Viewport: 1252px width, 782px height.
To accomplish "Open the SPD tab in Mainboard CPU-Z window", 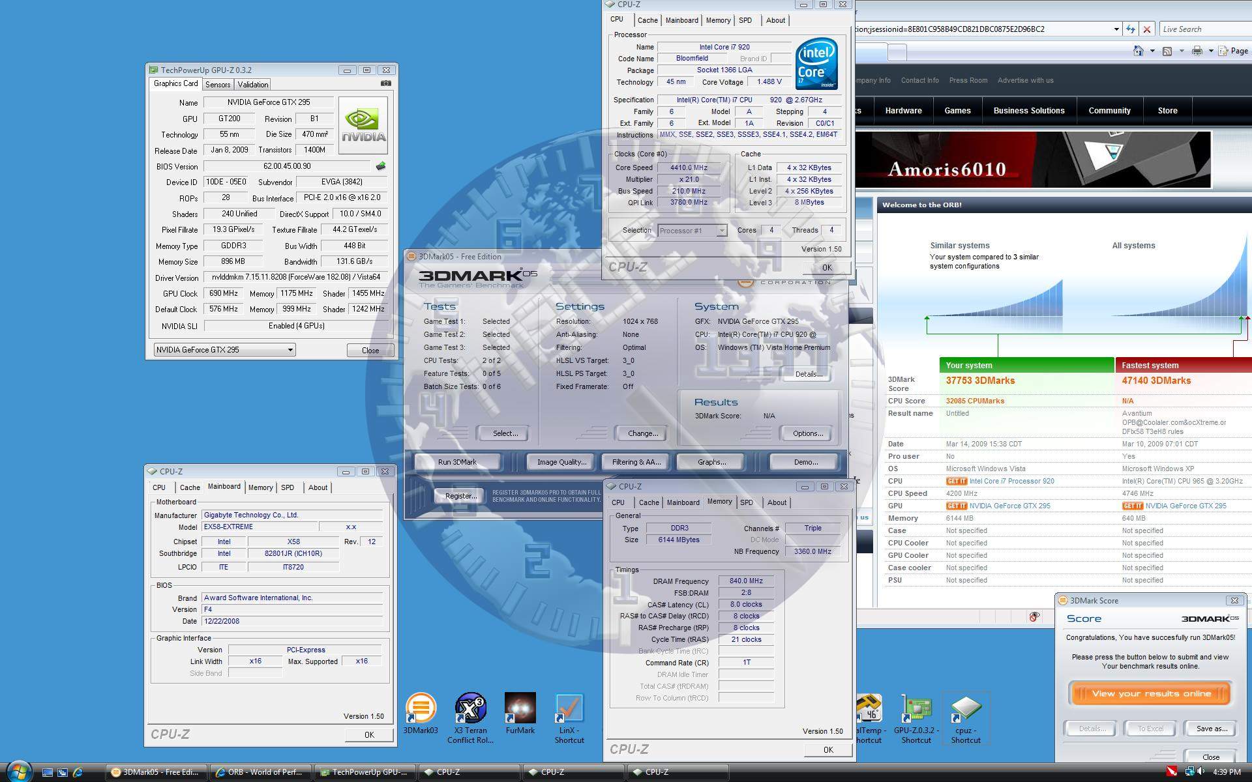I will 288,487.
